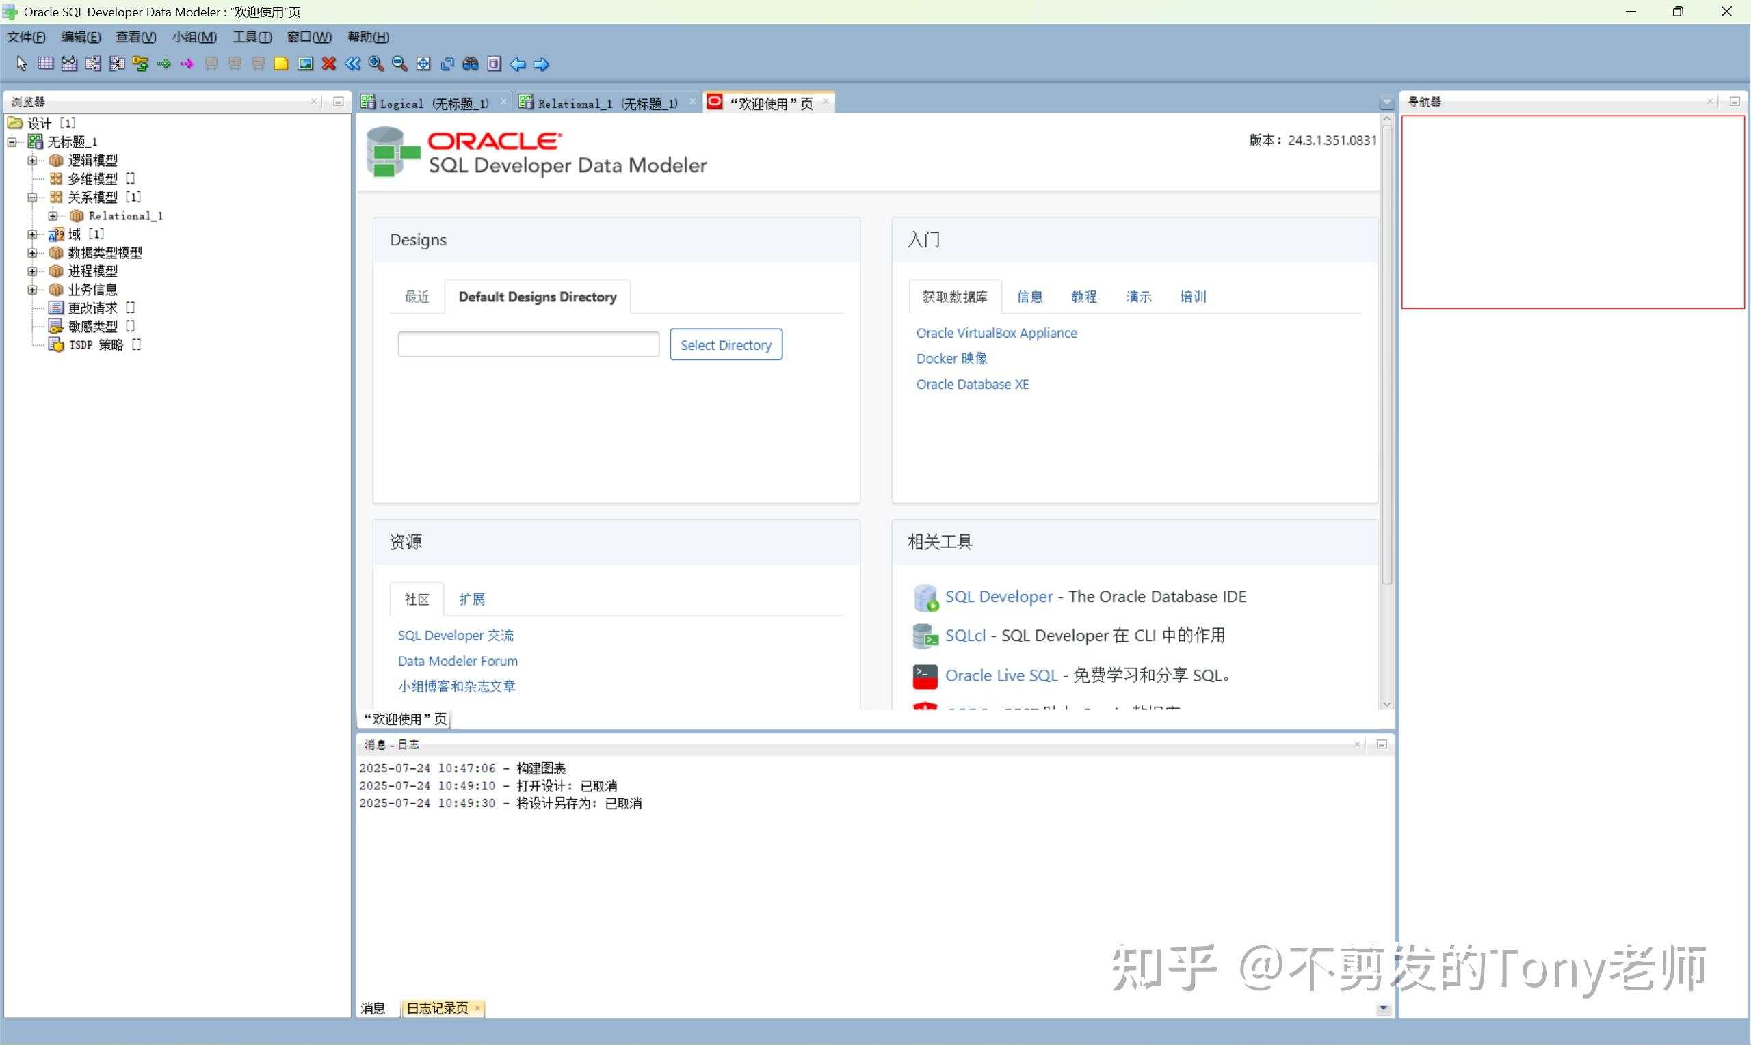
Task: Open the SQL Developer 交流 community link
Action: [455, 634]
